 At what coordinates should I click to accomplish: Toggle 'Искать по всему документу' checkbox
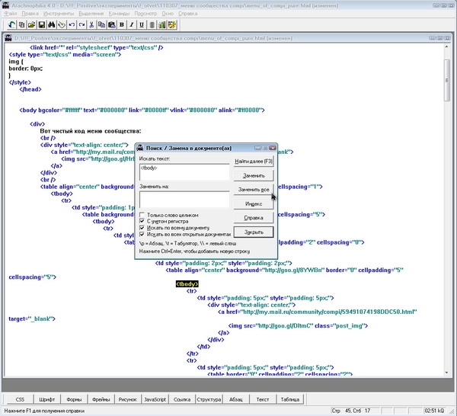(x=142, y=228)
